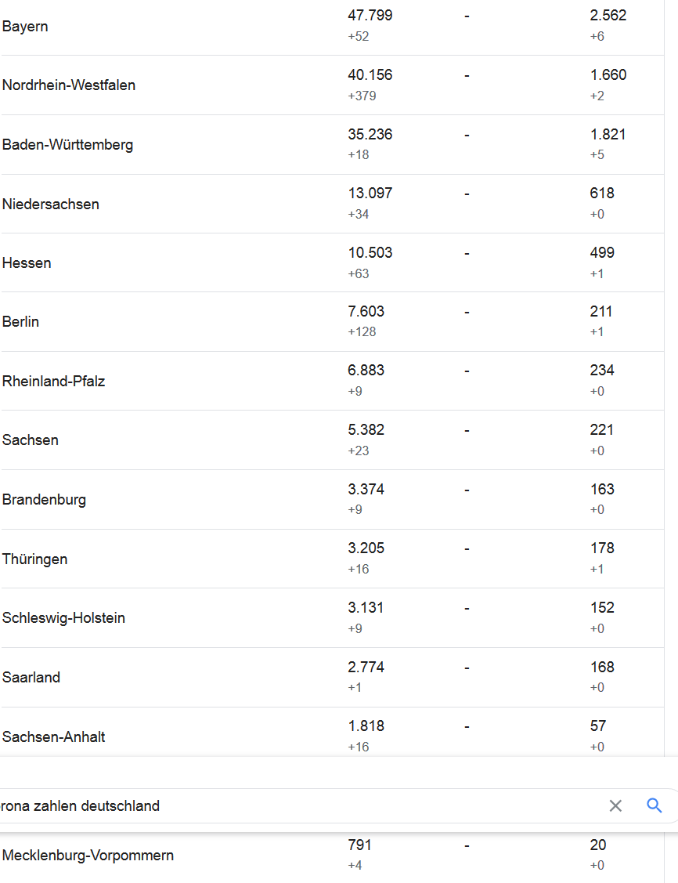678x883 pixels.
Task: Select the Sachsen-Anhalt row label
Action: 53,736
